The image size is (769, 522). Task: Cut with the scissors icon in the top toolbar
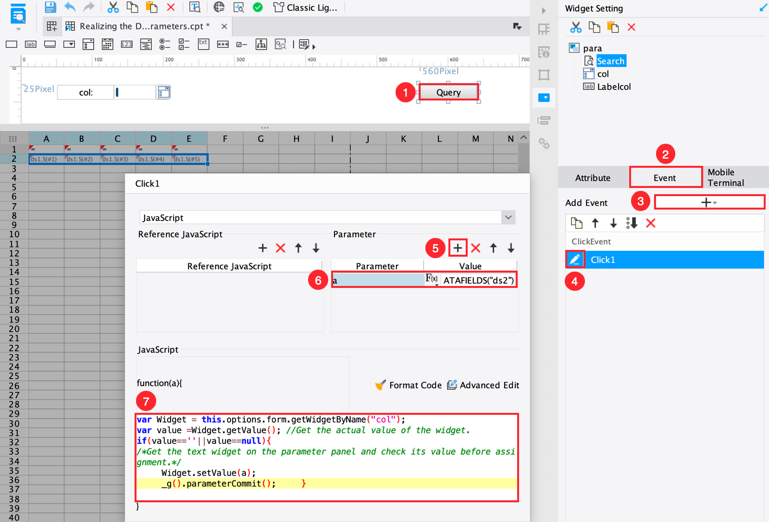point(113,7)
